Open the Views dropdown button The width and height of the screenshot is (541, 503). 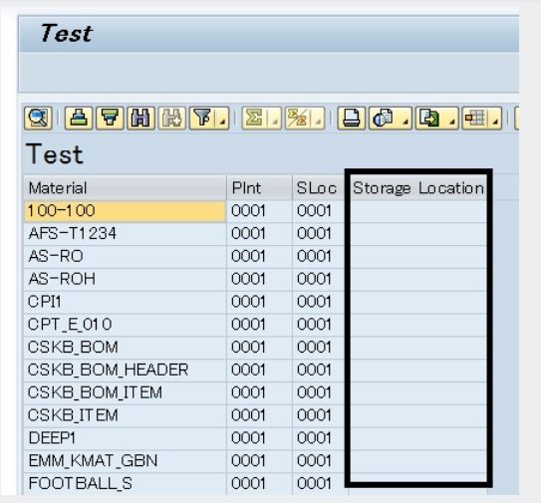(391, 119)
